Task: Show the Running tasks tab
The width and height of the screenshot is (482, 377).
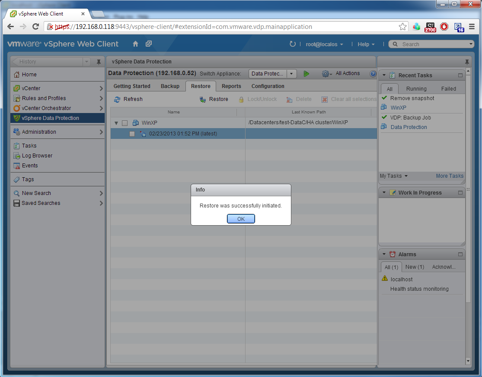Action: [x=416, y=89]
